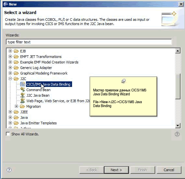Expand the EJB tree node

[10, 51]
